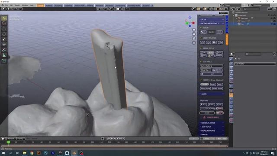277x156 pixels.
Task: Open the Output properties tab
Action: tap(231, 68)
